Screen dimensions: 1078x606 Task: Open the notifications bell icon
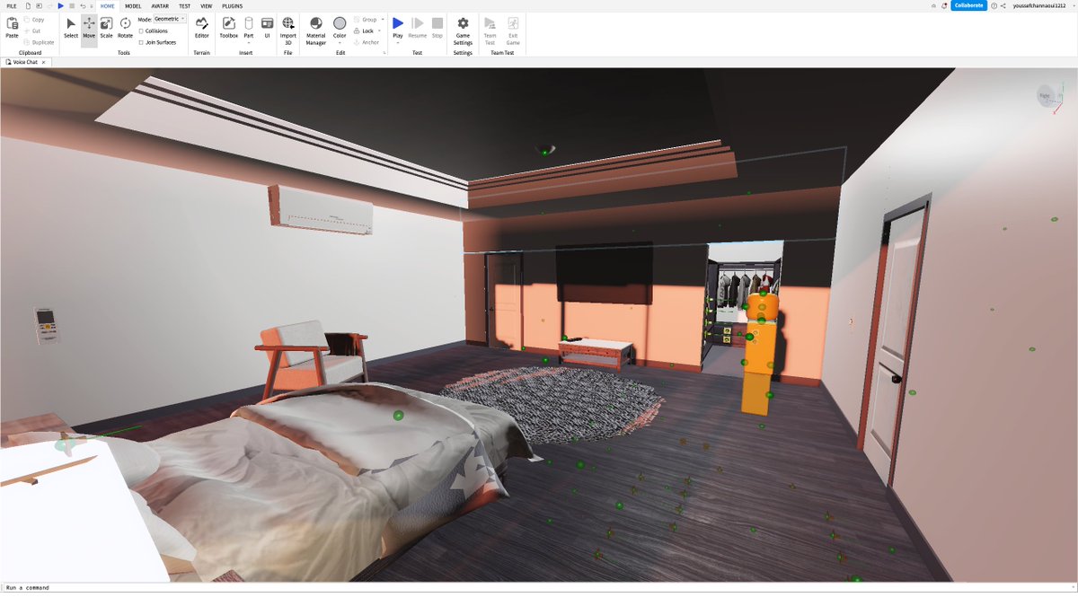pos(944,5)
